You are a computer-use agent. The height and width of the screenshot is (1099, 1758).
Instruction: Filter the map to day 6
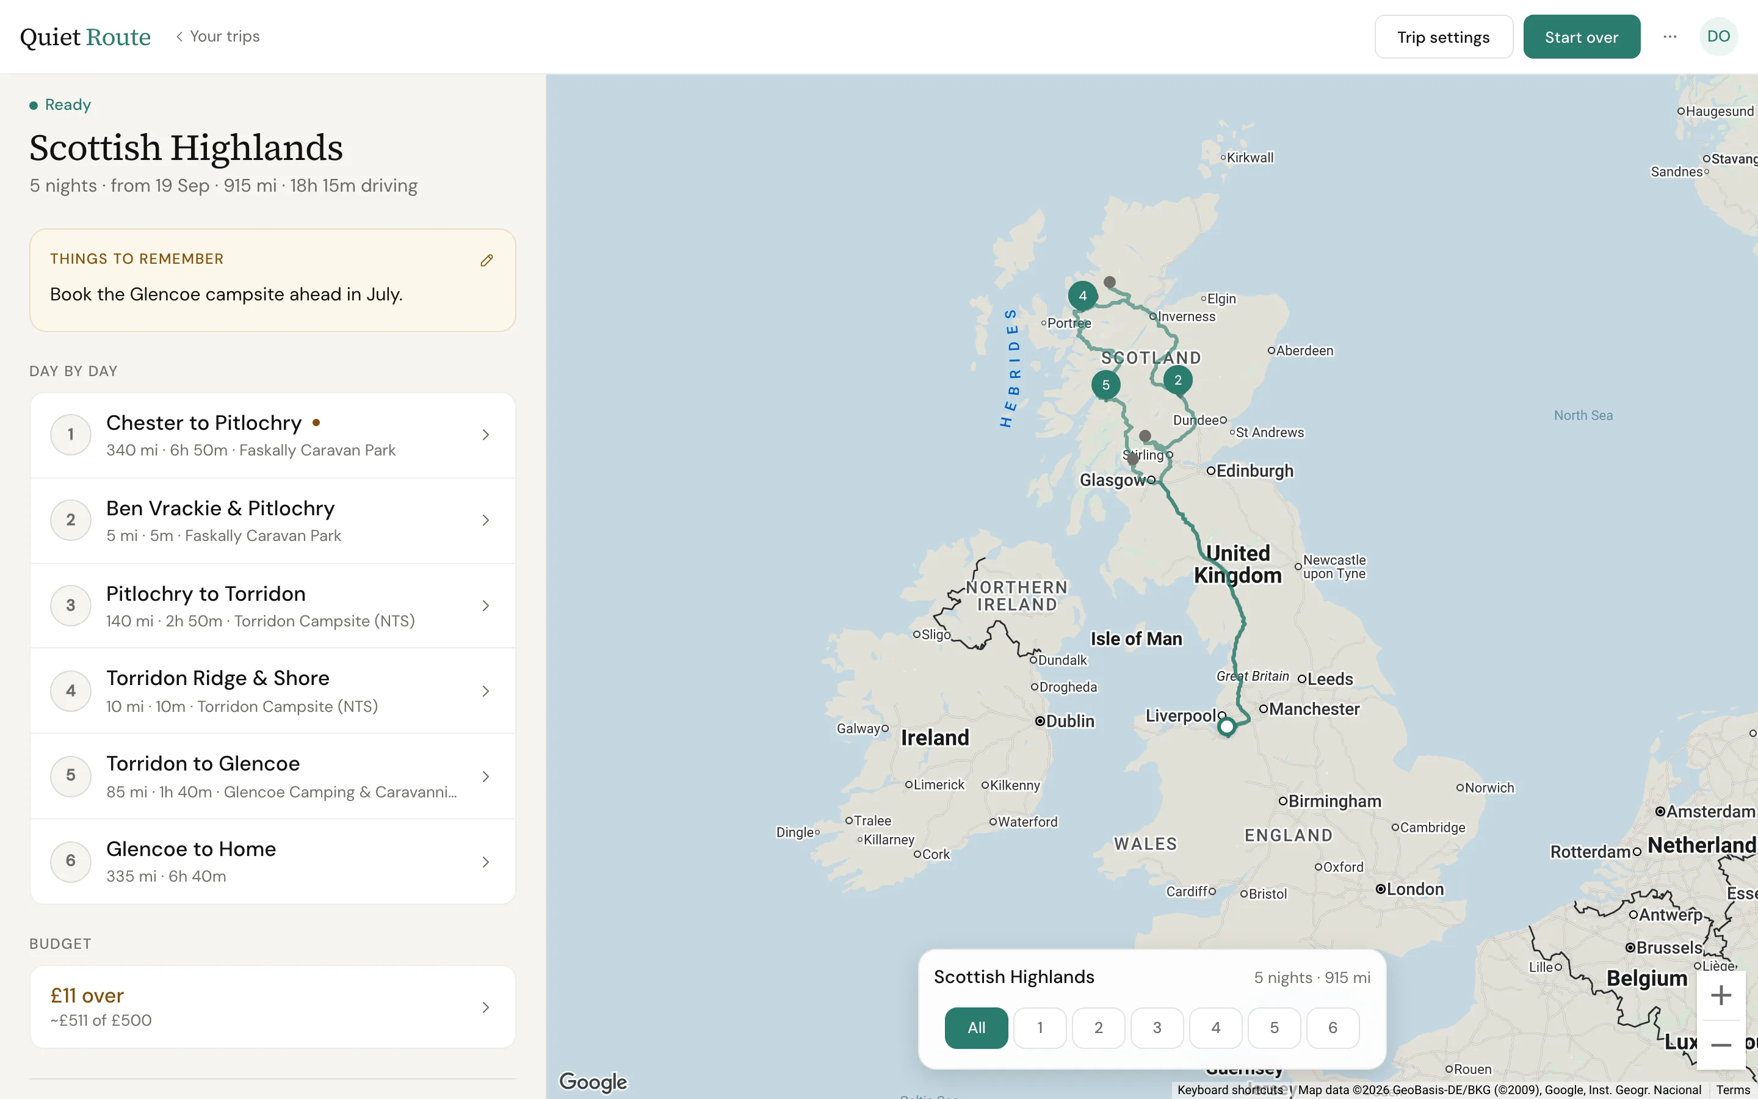pyautogui.click(x=1333, y=1028)
